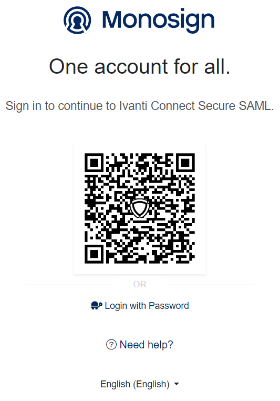Click the shield logo inside the QR code

pyautogui.click(x=140, y=208)
